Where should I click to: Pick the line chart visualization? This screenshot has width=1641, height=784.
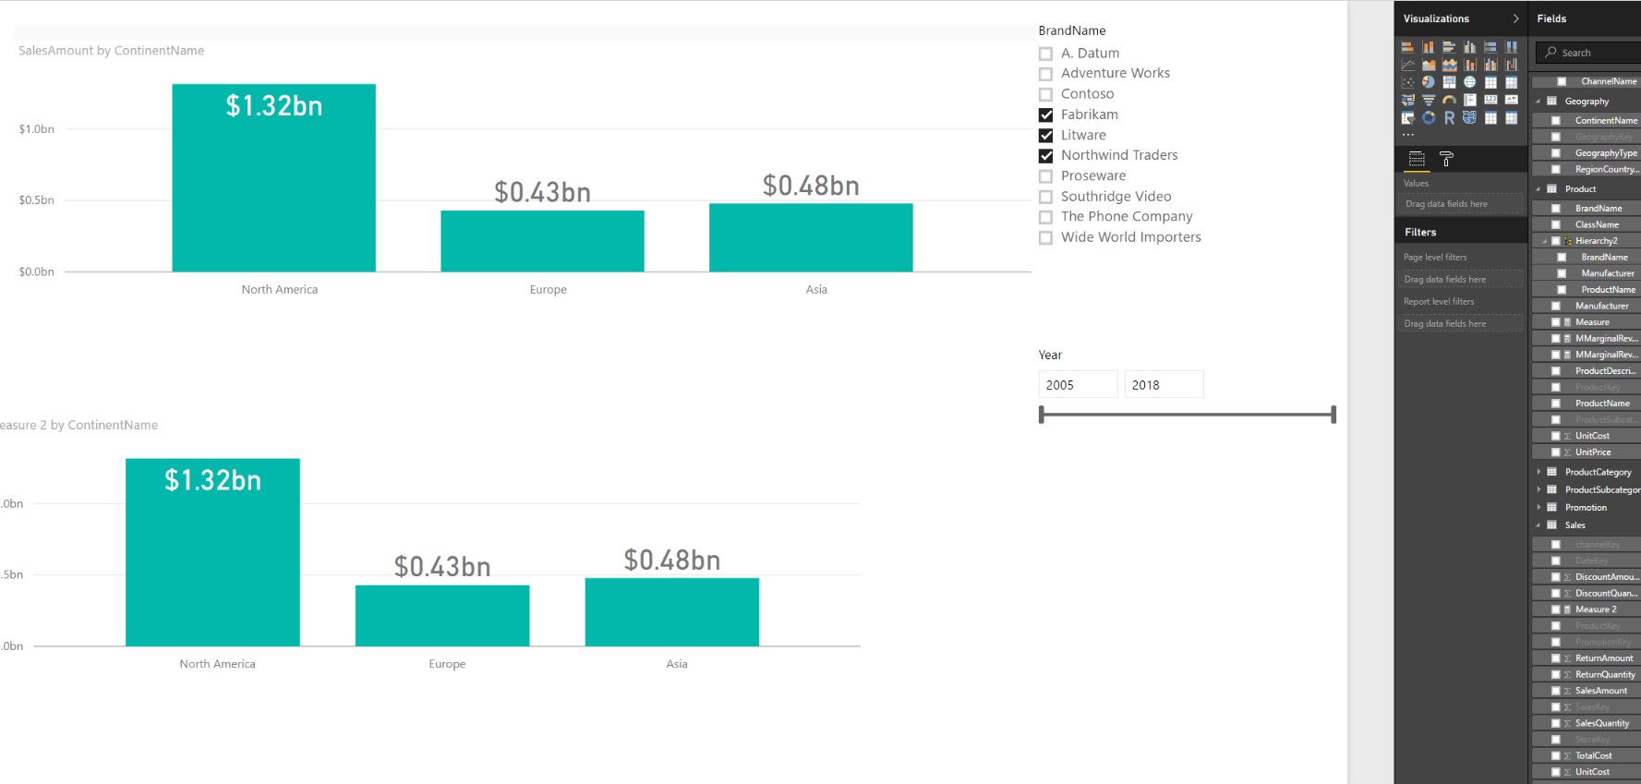[1407, 65]
